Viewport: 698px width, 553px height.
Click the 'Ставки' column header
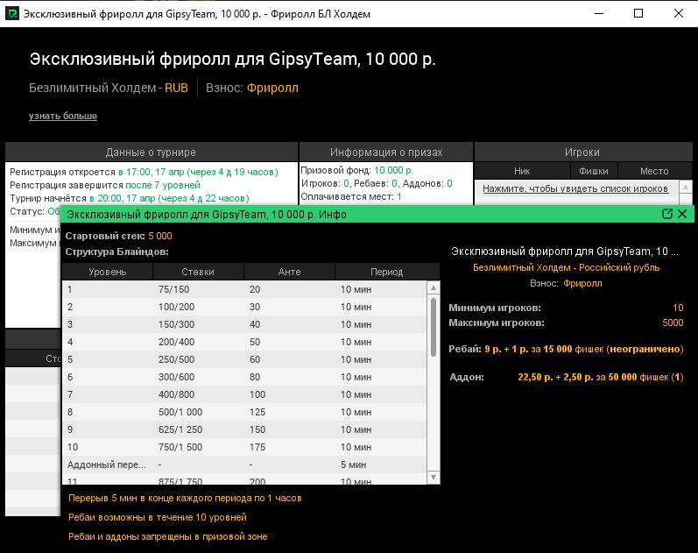click(x=198, y=272)
